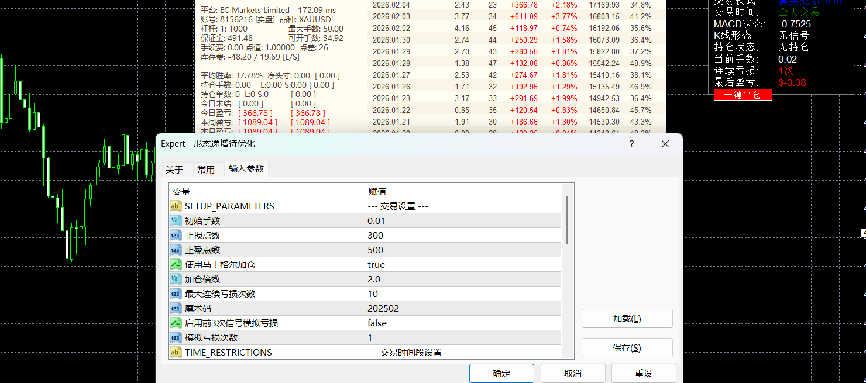866x383 pixels.
Task: Edit the 魔术码 value 202502
Action: click(463, 308)
